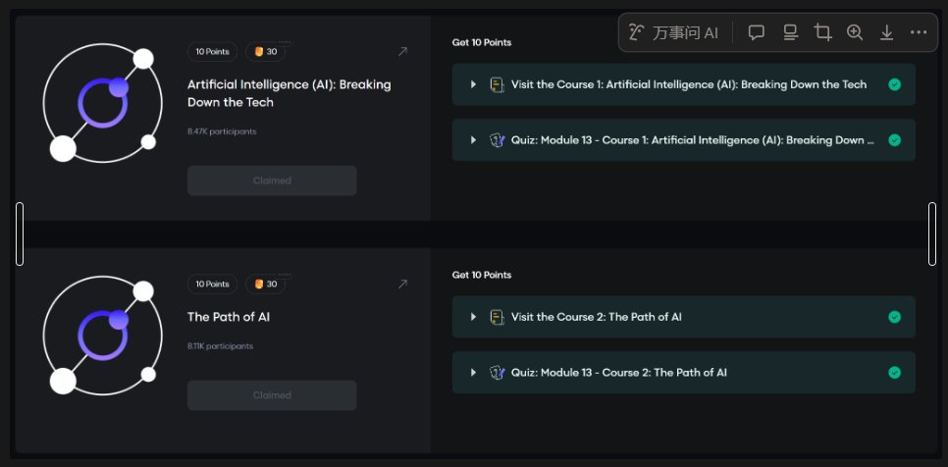Viewport: 948px width, 467px height.
Task: Click the 万事问 AI assistant button
Action: 674,32
